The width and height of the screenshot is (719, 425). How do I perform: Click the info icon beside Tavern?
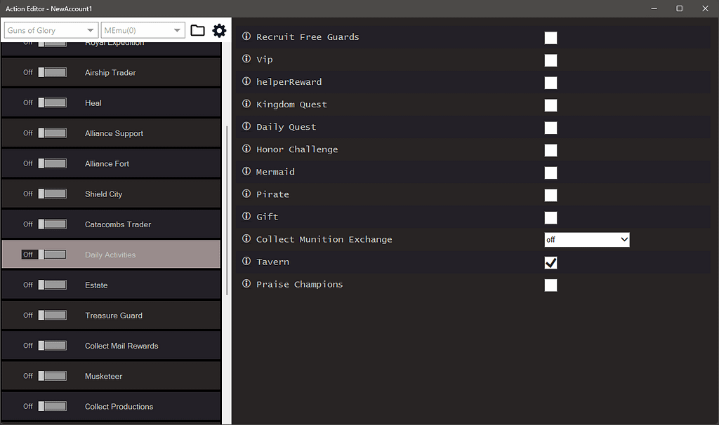(x=246, y=262)
